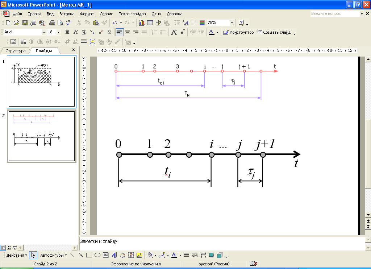Toggle text shadow

pyautogui.click(x=109, y=32)
